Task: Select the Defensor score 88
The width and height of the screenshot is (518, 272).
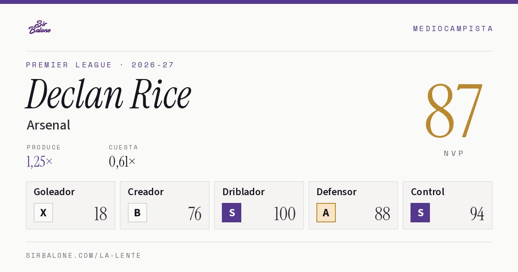Action: pyautogui.click(x=382, y=214)
